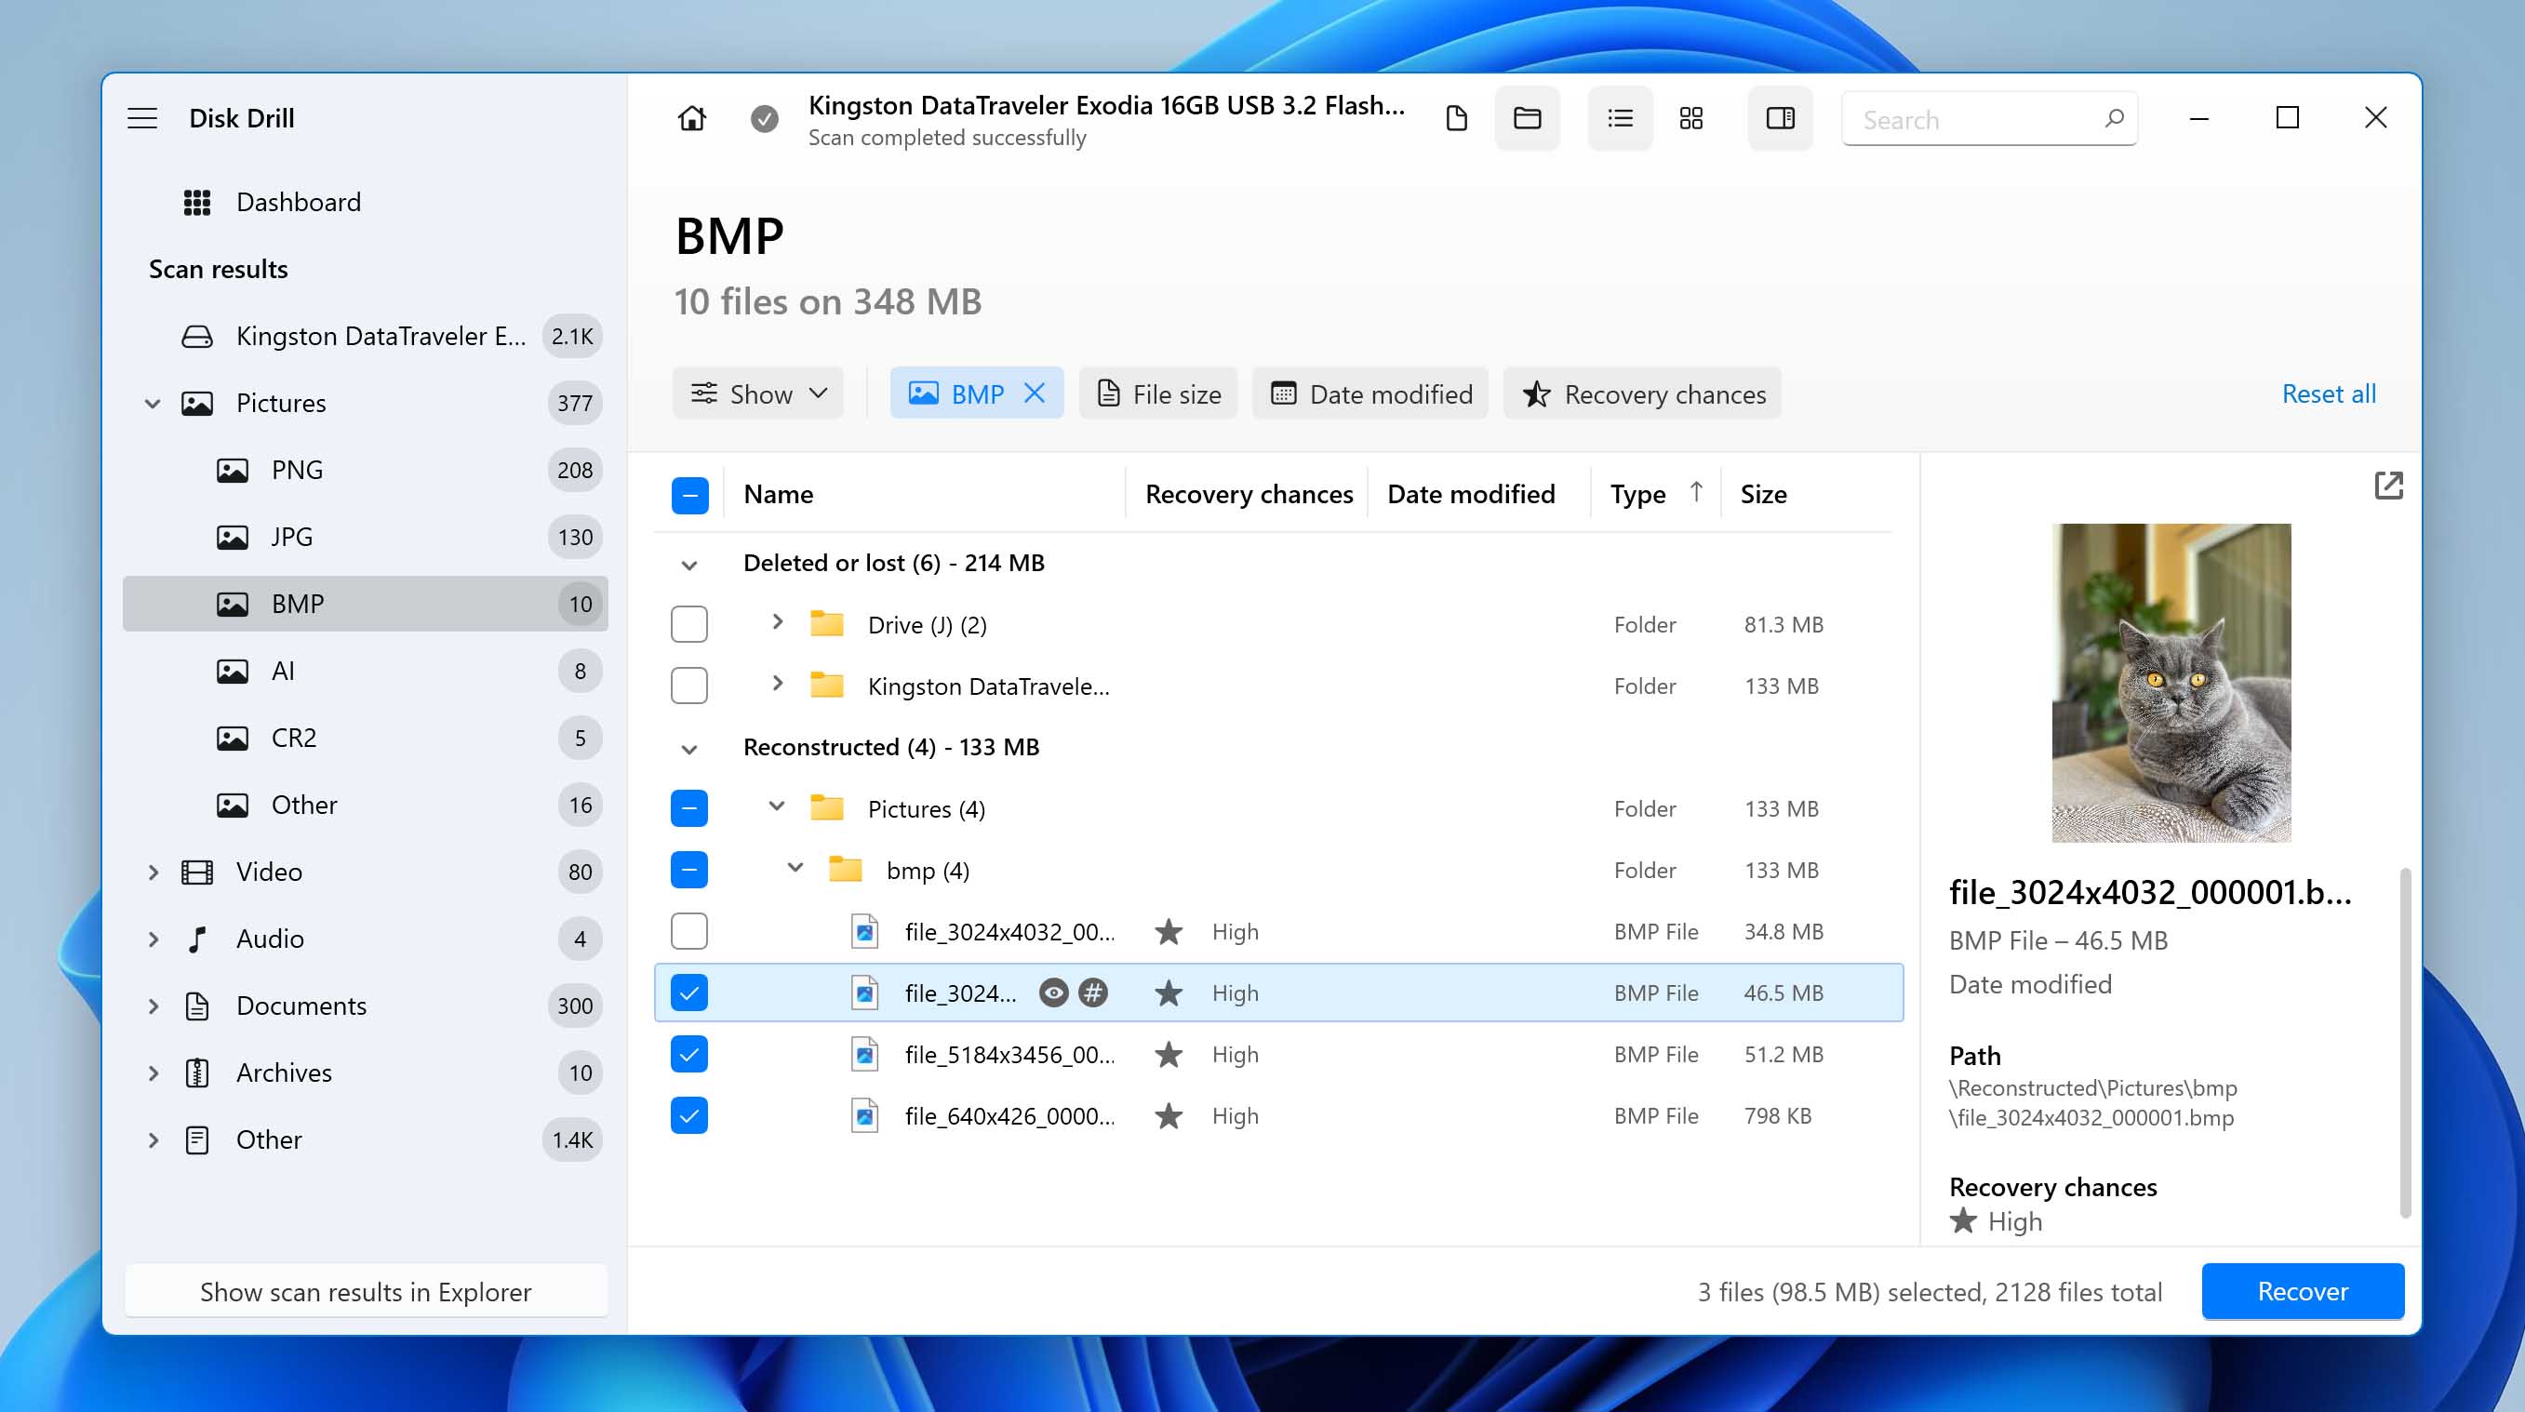
Task: Select JPG in scan results sidebar
Action: (x=292, y=536)
